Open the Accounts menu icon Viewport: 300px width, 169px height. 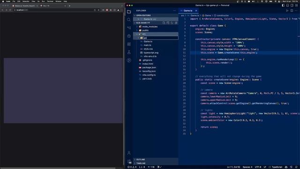(x=129, y=153)
